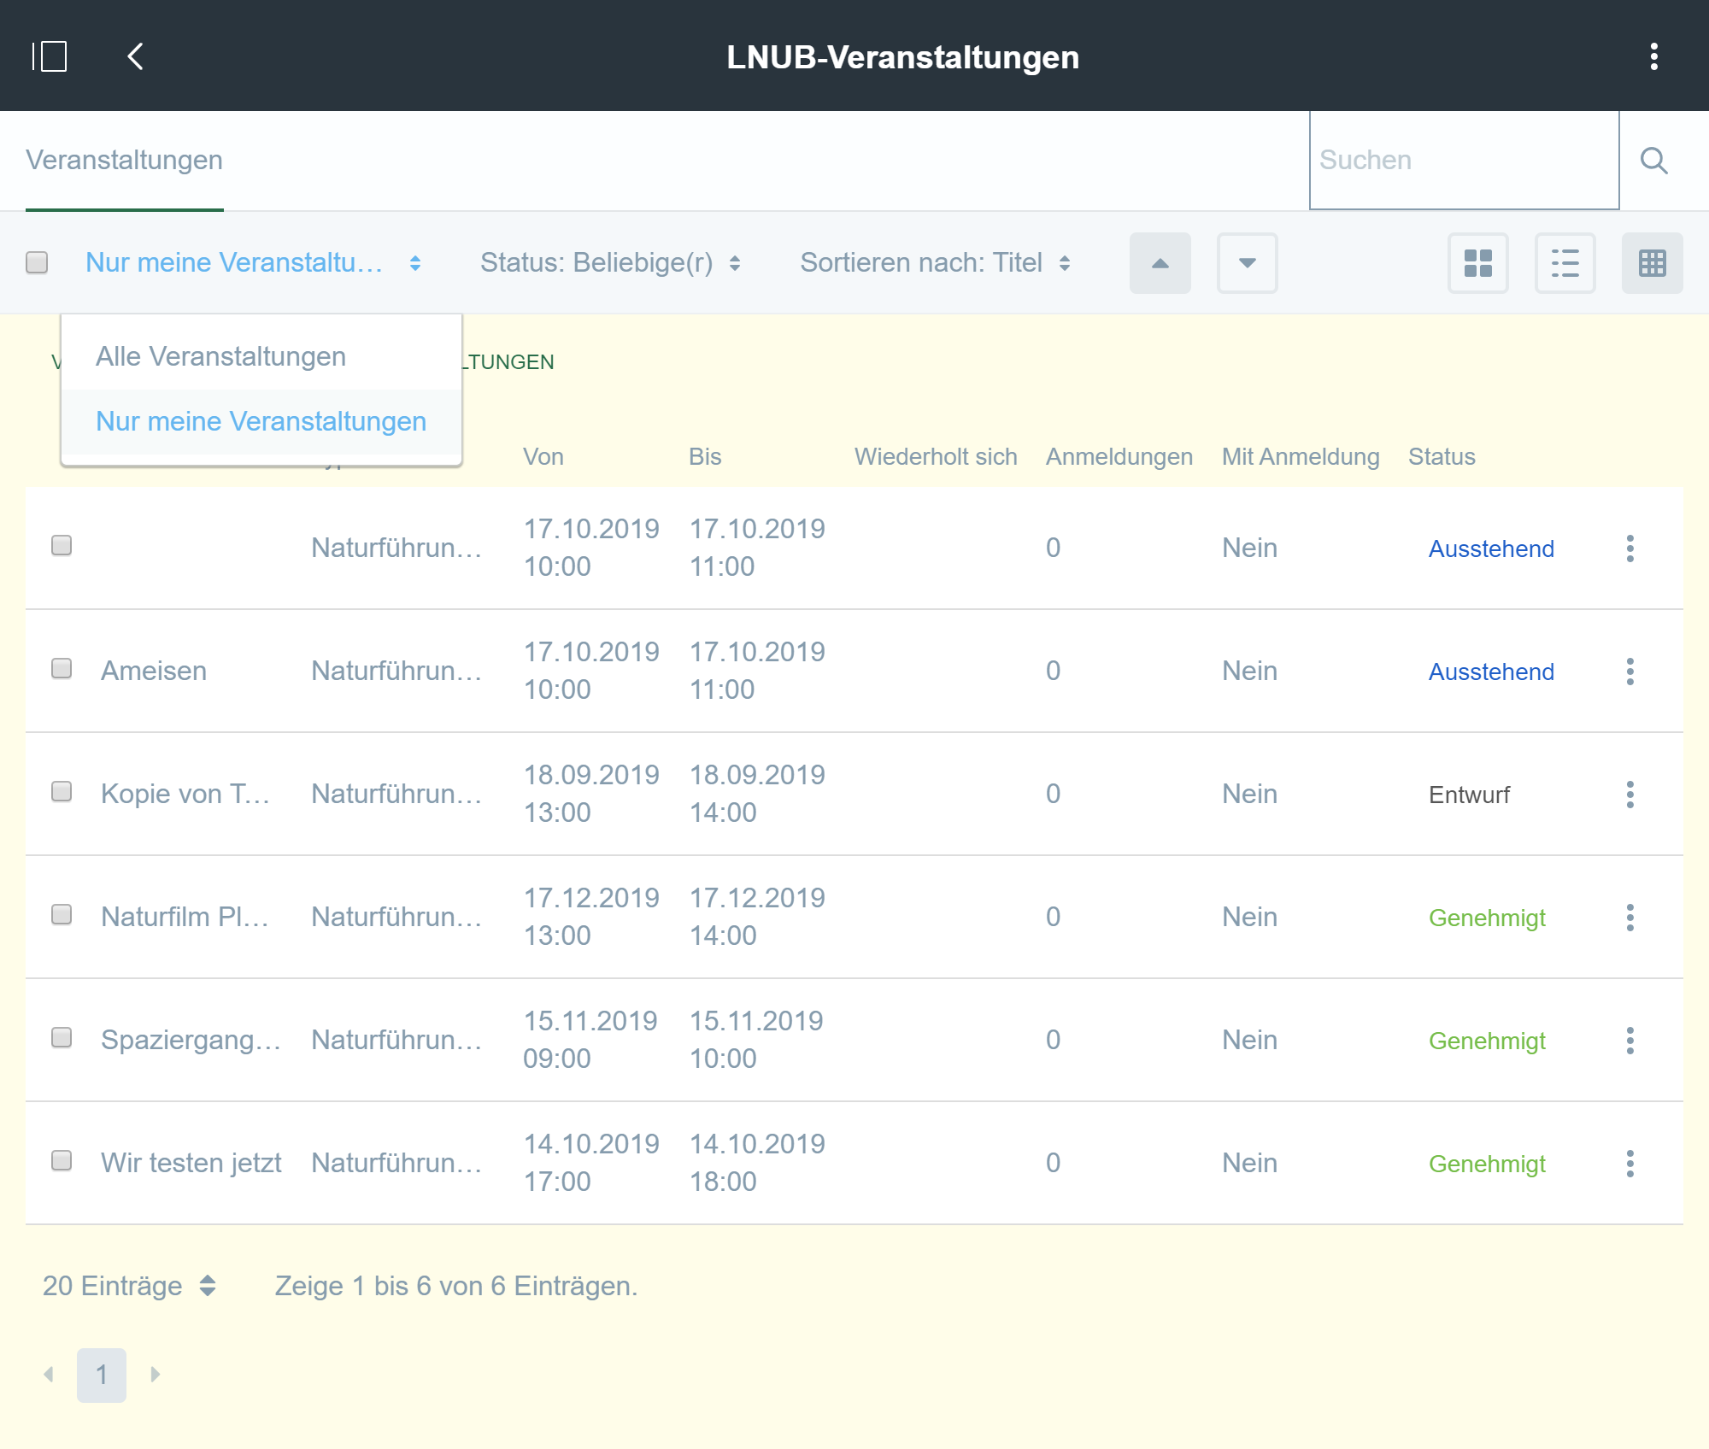Choose Alle Veranstaltungen from the dropdown list
The image size is (1709, 1449).
click(x=220, y=356)
